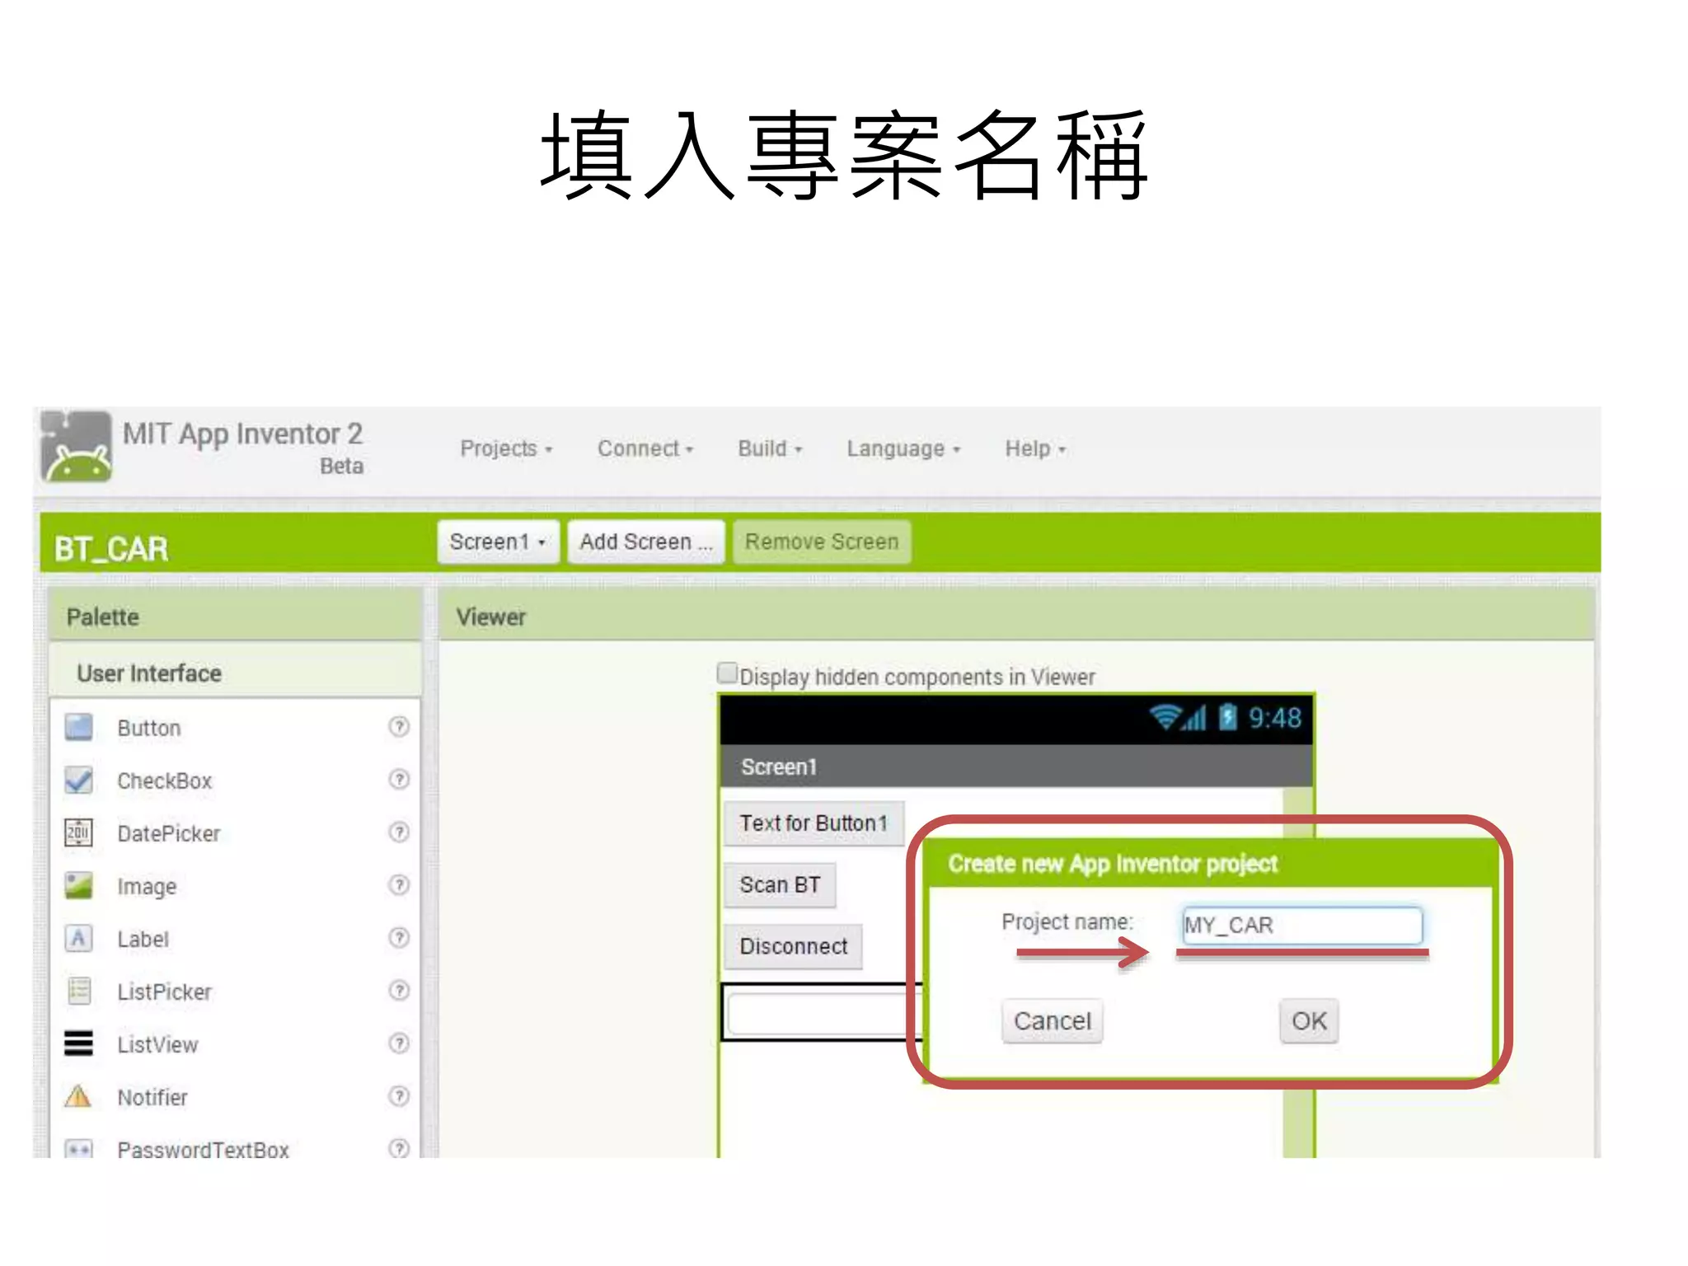This screenshot has height=1266, width=1688.
Task: Select the Image component icon
Action: [78, 885]
